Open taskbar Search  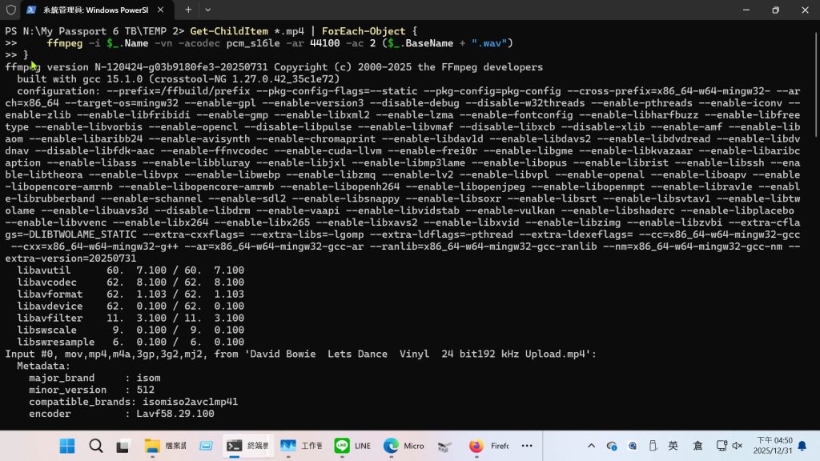click(95, 446)
